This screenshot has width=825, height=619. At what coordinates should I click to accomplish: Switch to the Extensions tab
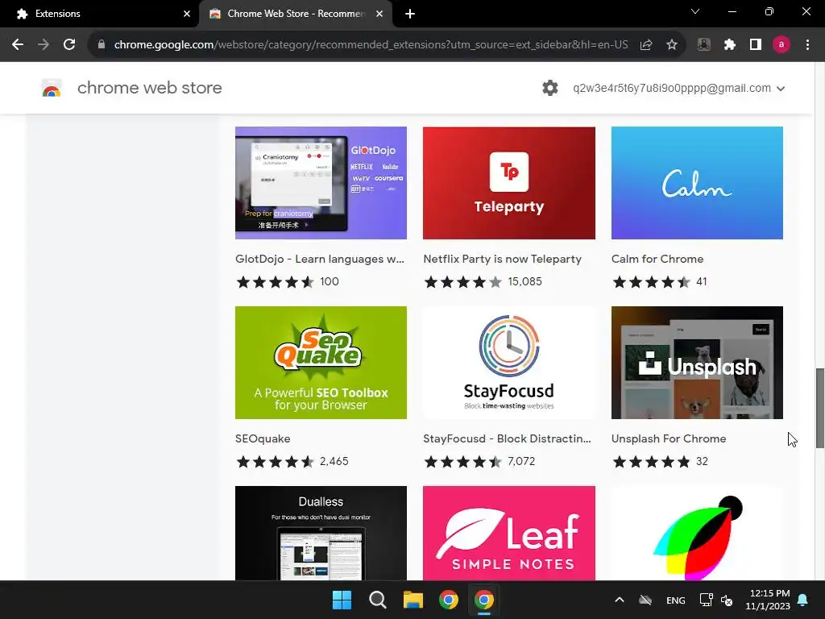click(x=100, y=14)
